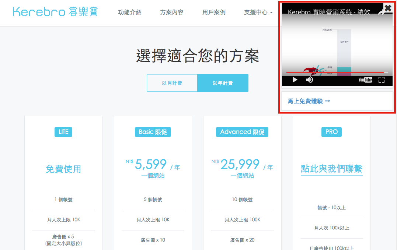Seek using the red video progress bar
Viewport: 397px width, 250px height.
[335, 73]
